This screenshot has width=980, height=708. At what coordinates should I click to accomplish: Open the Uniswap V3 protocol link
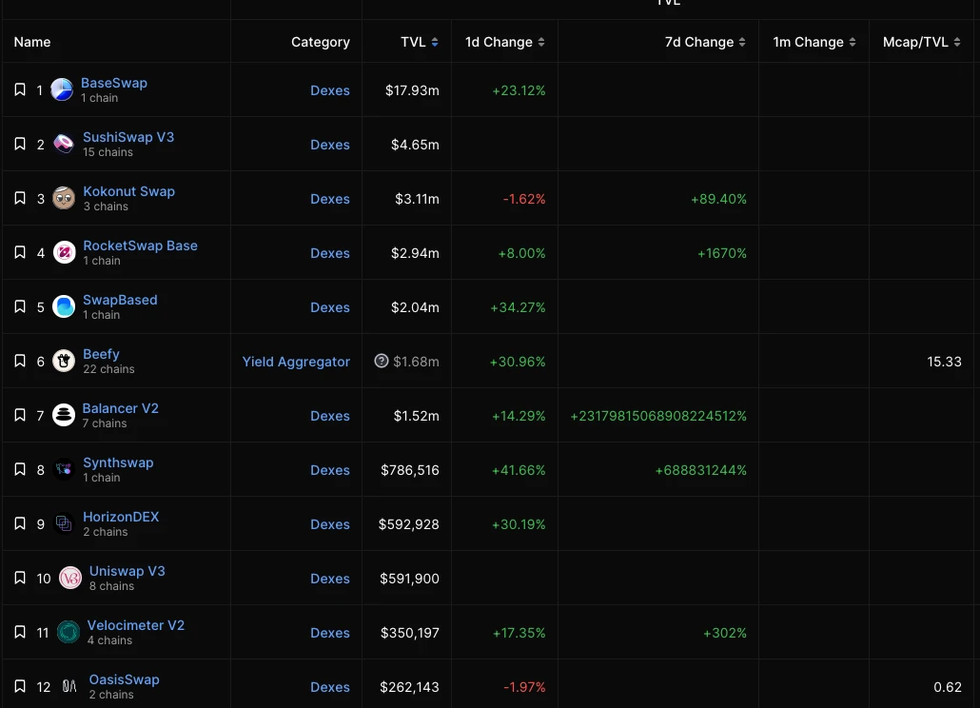127,571
